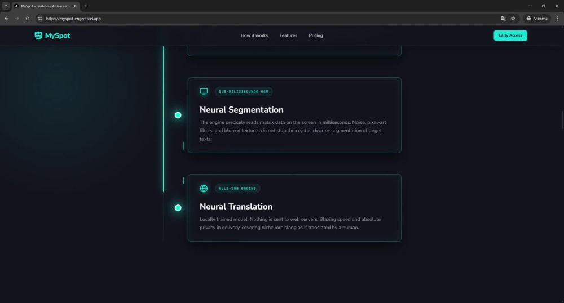Bookmark this page with the star icon
This screenshot has height=303, width=564.
pos(513,19)
